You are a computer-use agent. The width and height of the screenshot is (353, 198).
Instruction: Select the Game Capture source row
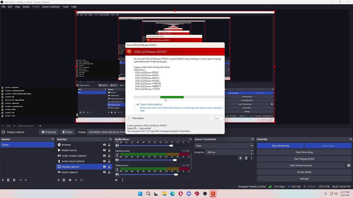tap(84, 172)
